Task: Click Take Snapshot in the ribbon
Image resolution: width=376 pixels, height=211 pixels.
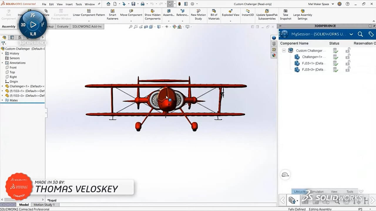Action: pyautogui.click(x=285, y=15)
